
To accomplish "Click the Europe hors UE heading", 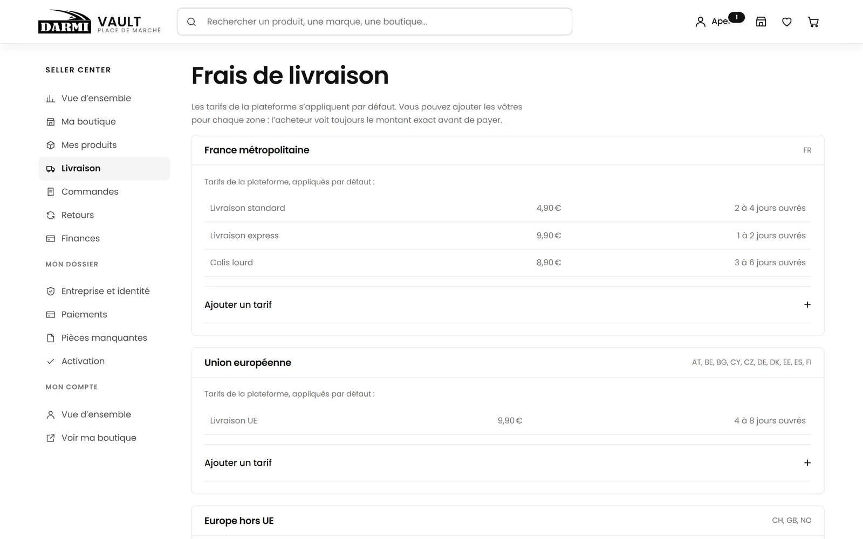I will (x=239, y=521).
